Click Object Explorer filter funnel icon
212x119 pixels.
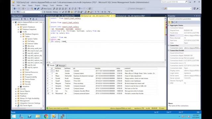30,19
